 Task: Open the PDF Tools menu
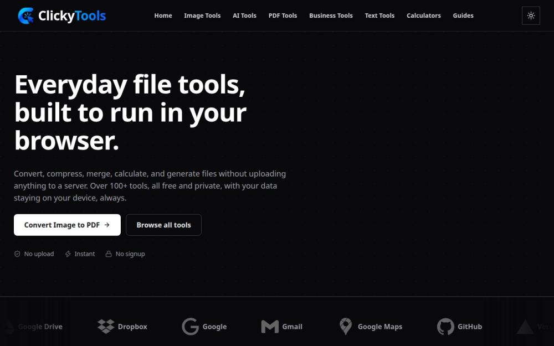click(283, 16)
